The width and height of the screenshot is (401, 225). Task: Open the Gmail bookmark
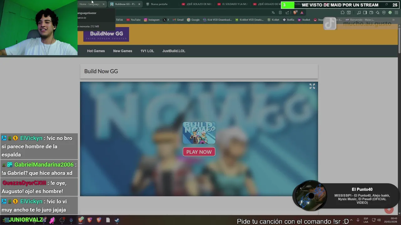point(178,20)
